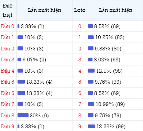Viewport: 143px width, 131px height.
Task: Click Loto number 4
Action: pyautogui.click(x=80, y=71)
